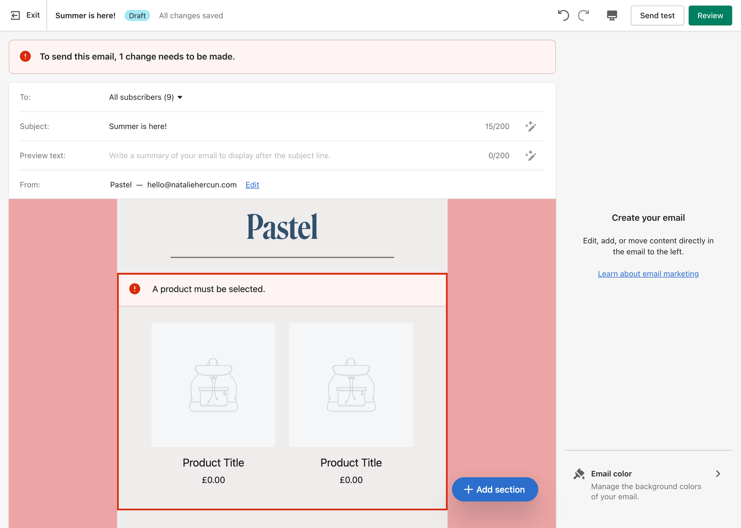The height and width of the screenshot is (528, 741).
Task: Click the Subject field text
Action: (x=138, y=127)
